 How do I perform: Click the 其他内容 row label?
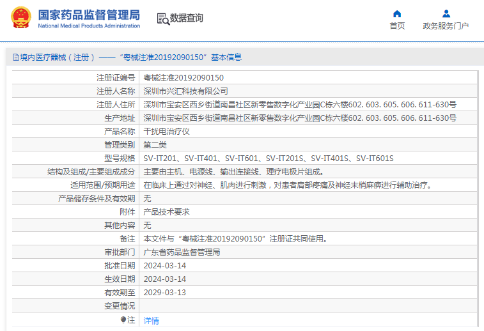pos(120,225)
